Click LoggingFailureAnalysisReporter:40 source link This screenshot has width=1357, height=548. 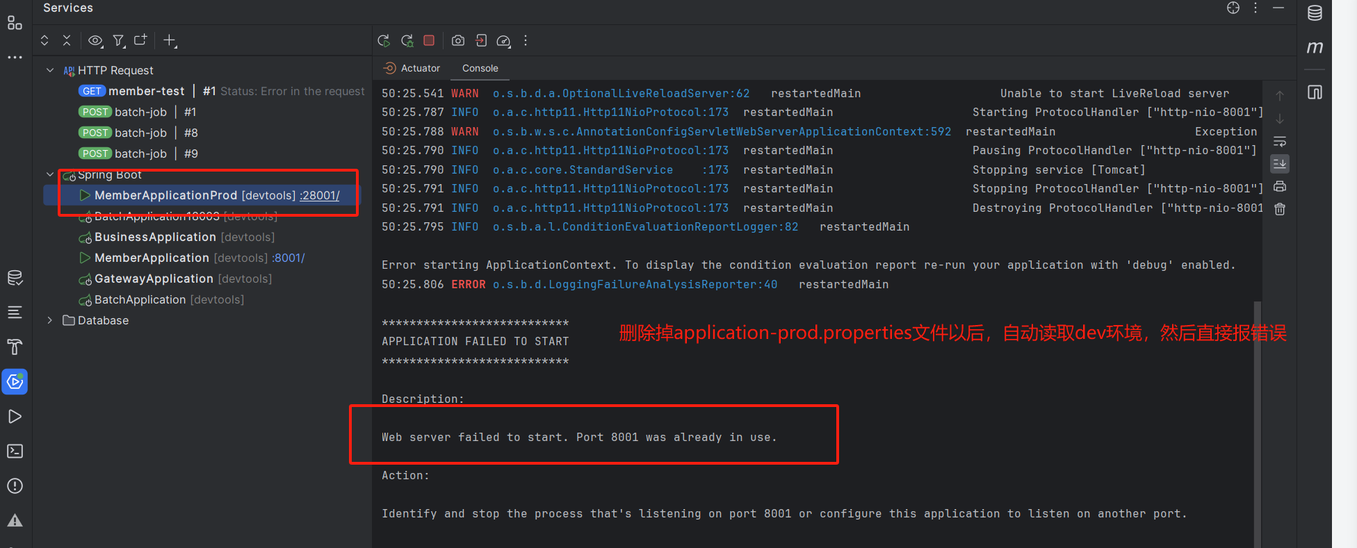635,284
